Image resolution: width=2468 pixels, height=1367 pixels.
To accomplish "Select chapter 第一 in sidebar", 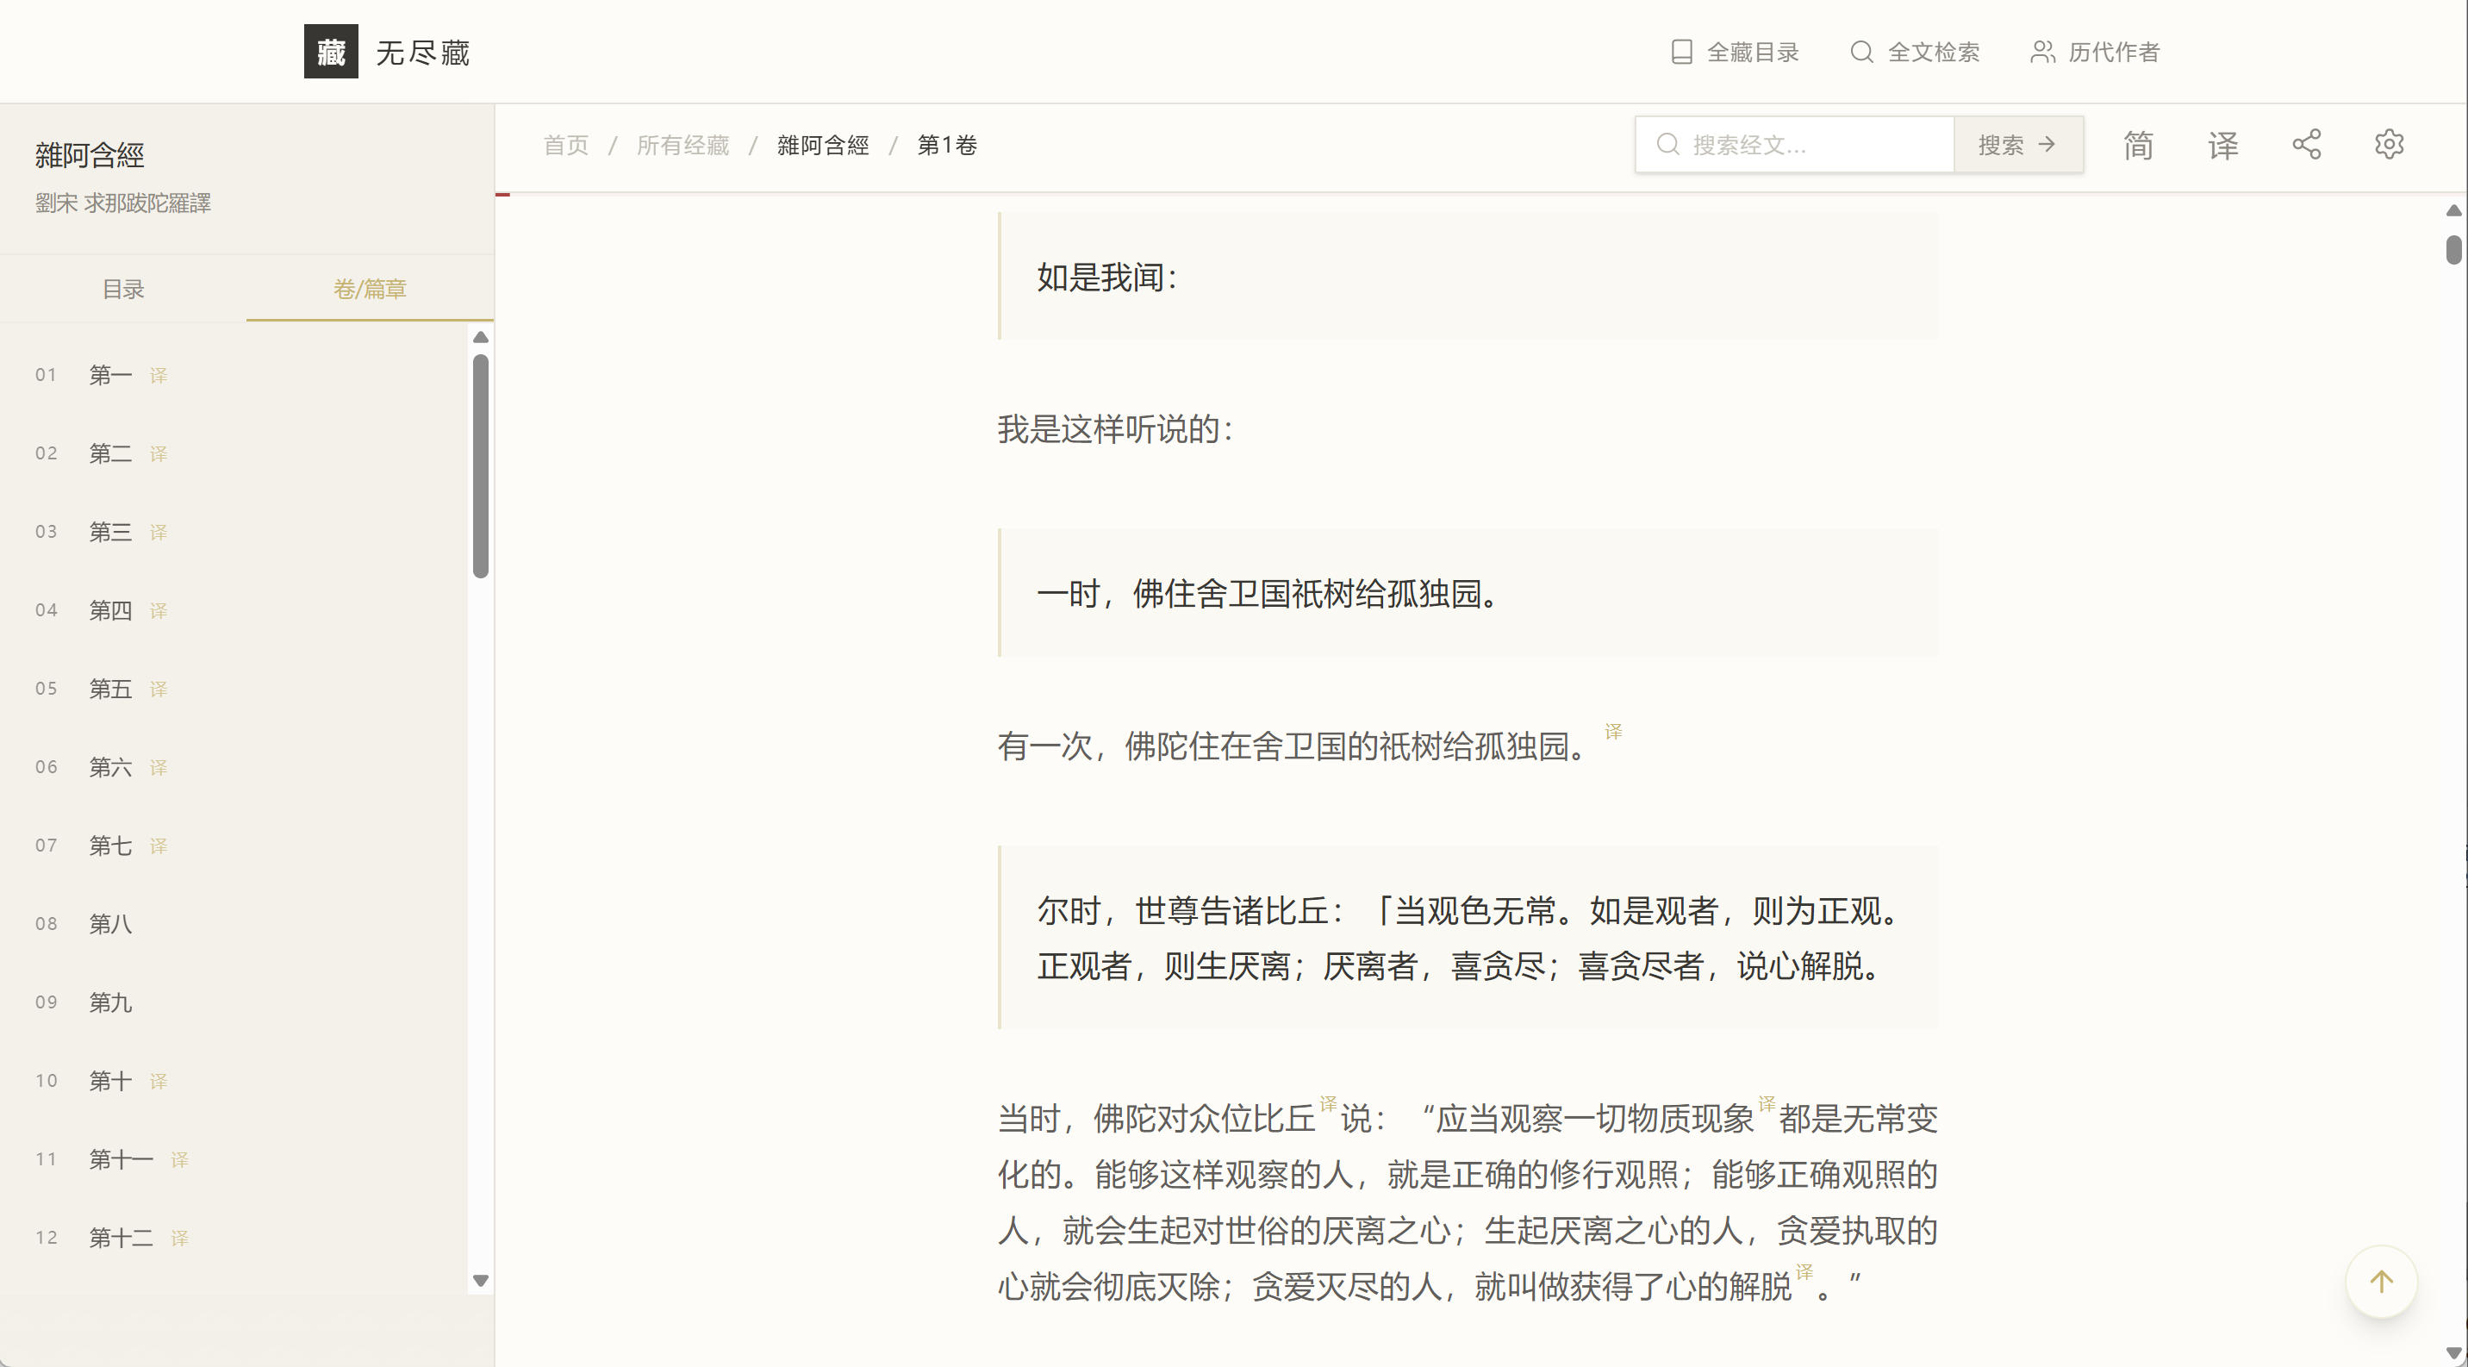I will (110, 375).
